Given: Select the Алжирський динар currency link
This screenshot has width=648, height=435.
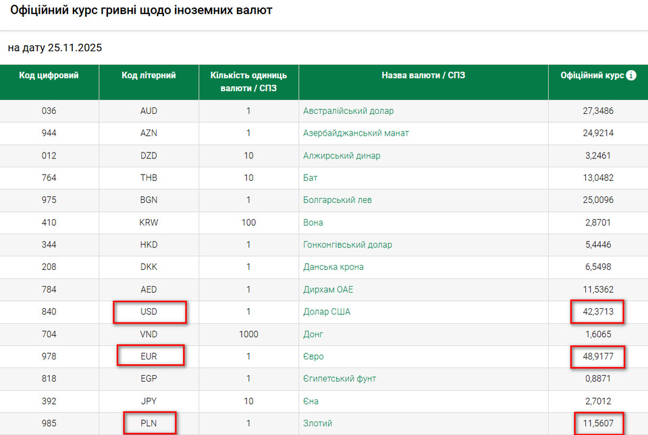Looking at the screenshot, I should pos(342,156).
